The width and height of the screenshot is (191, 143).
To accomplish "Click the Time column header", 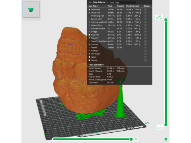I will click(x=110, y=6).
